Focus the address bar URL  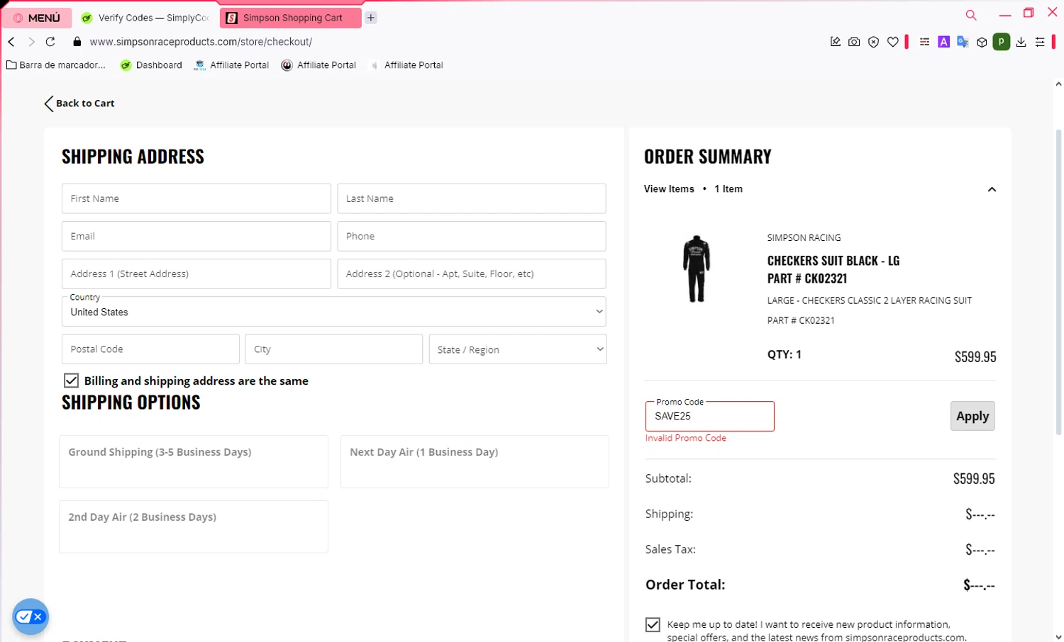pos(201,42)
